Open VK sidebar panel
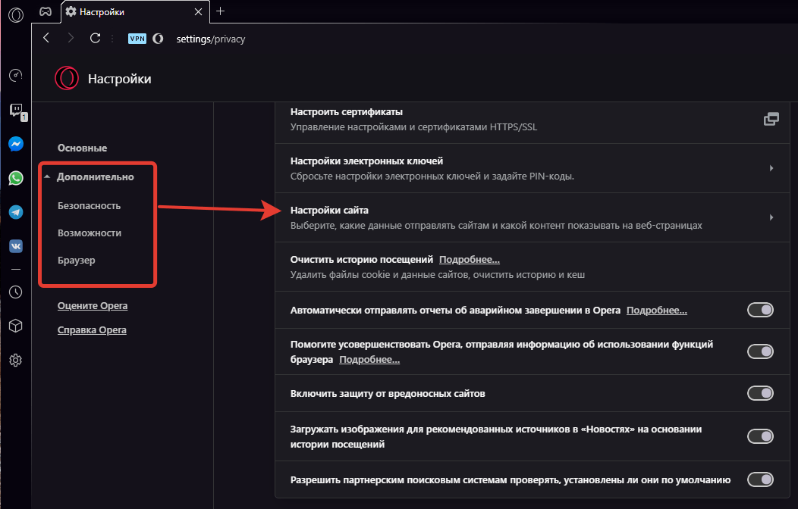Image resolution: width=798 pixels, height=509 pixels. 15,246
